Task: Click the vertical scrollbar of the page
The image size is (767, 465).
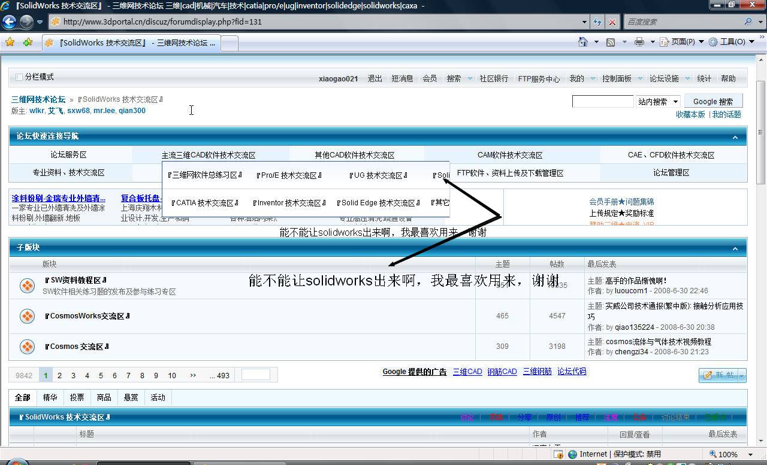Action: pyautogui.click(x=762, y=250)
